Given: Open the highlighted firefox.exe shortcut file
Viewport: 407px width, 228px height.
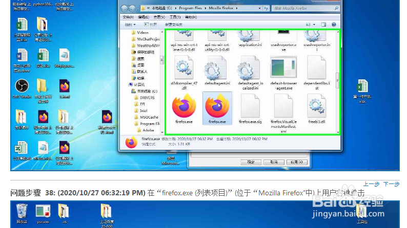Looking at the screenshot, I should (217, 108).
